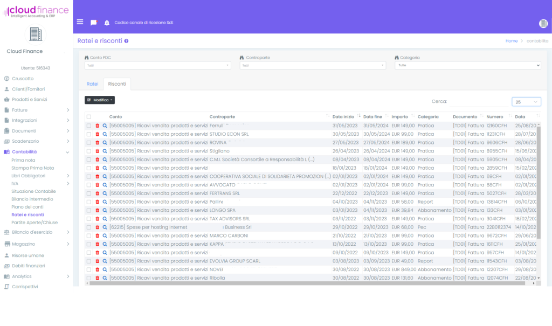
Task: Open the Controparte filter dropdown
Action: [313, 66]
